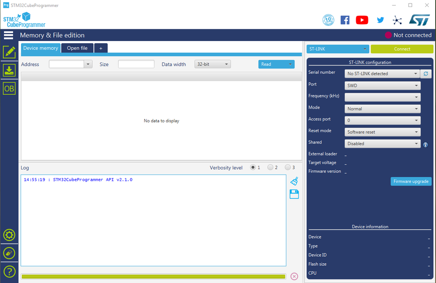Open the Erasing & Programming download icon

9,70
